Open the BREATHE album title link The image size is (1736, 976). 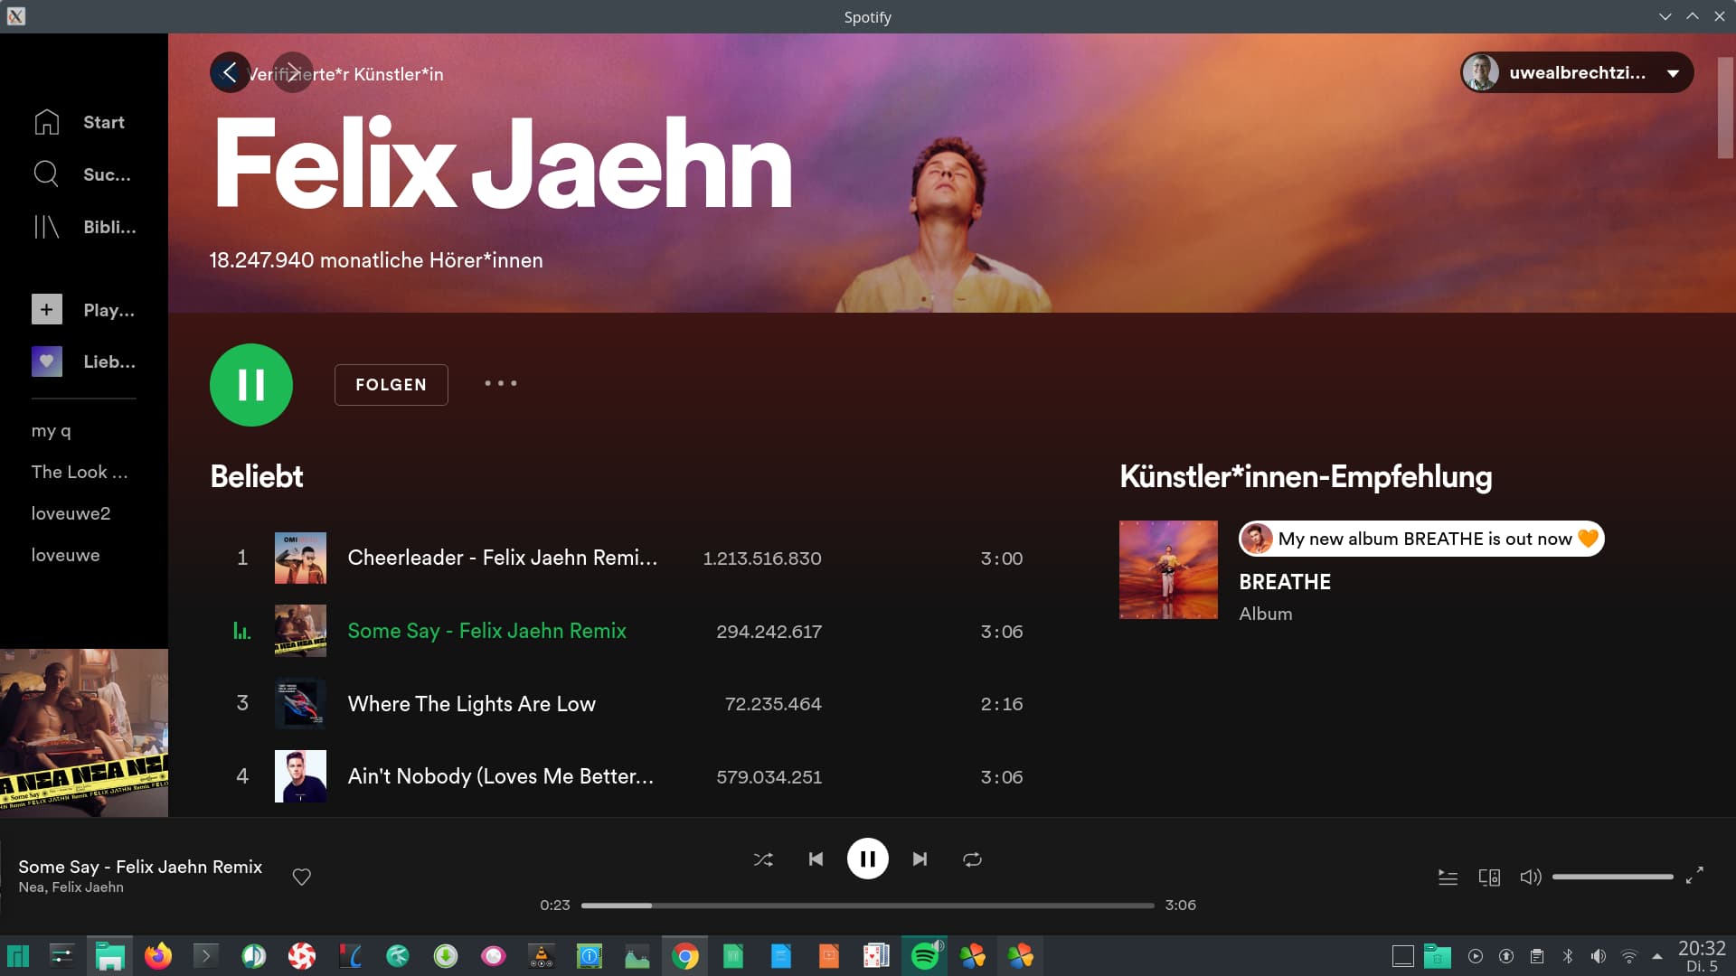pos(1285,582)
